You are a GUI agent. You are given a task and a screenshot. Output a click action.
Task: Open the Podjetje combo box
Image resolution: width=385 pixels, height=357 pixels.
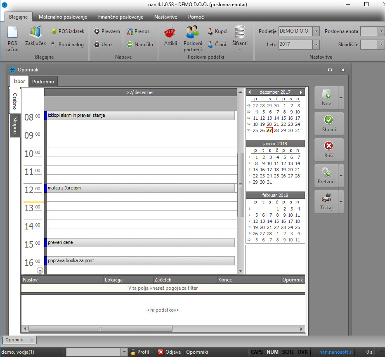click(316, 31)
